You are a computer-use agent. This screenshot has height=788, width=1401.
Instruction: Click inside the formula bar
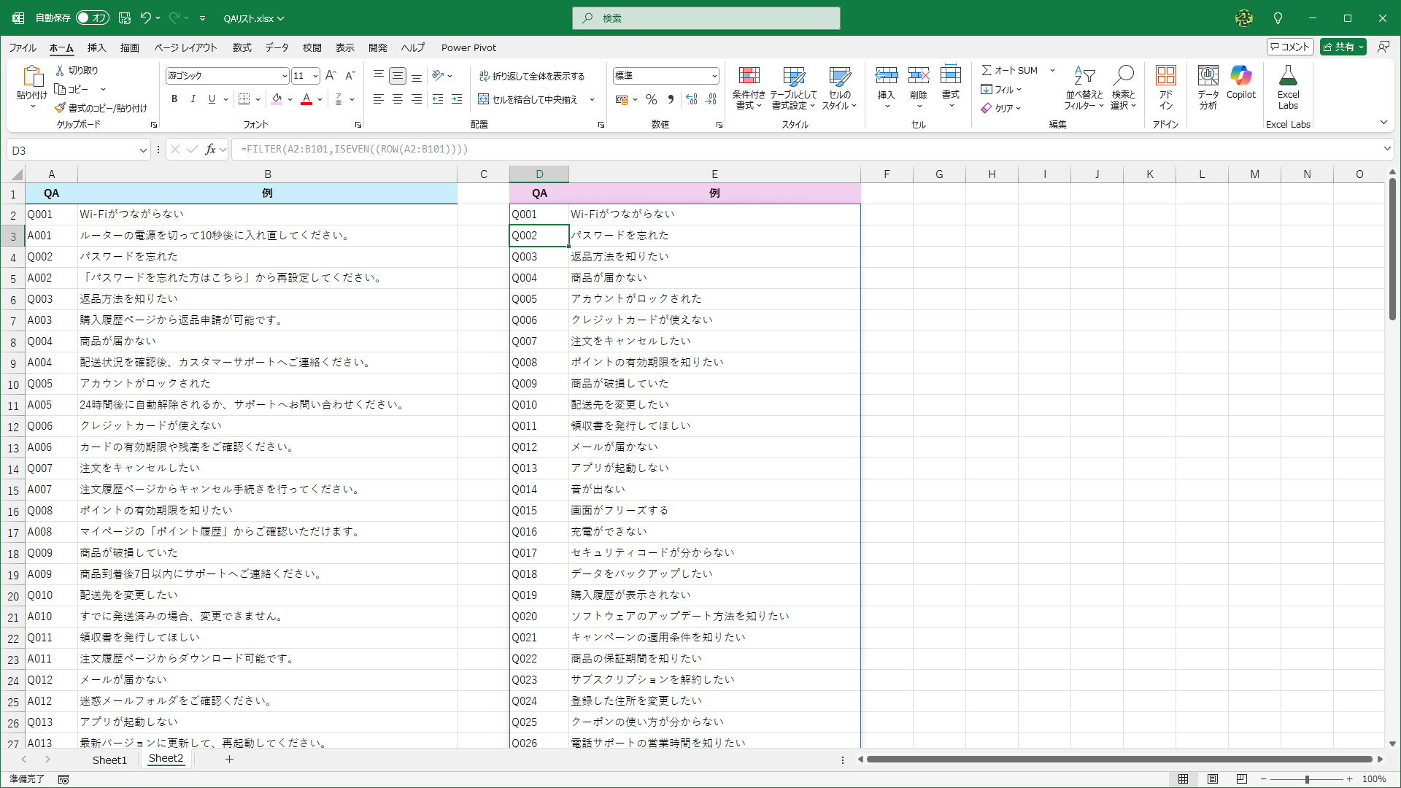click(511, 149)
